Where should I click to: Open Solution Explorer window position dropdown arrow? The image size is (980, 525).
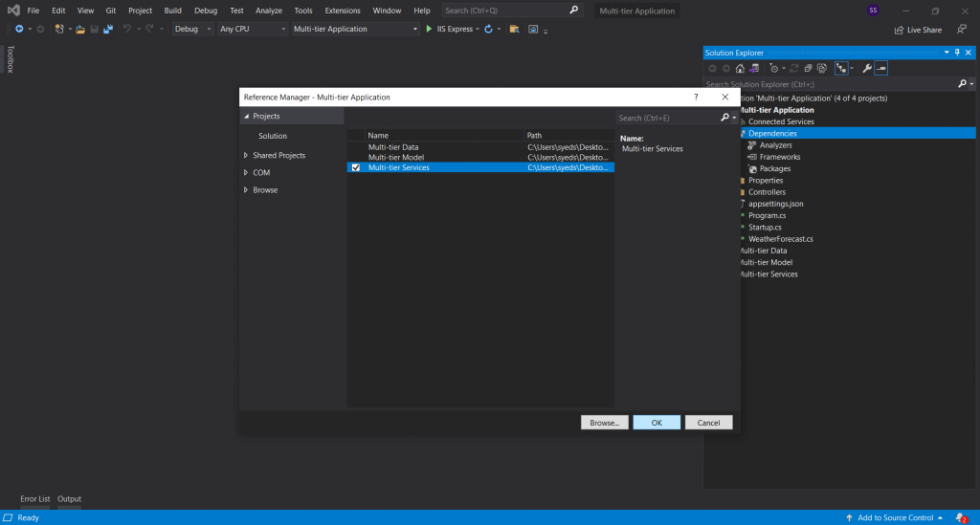947,53
